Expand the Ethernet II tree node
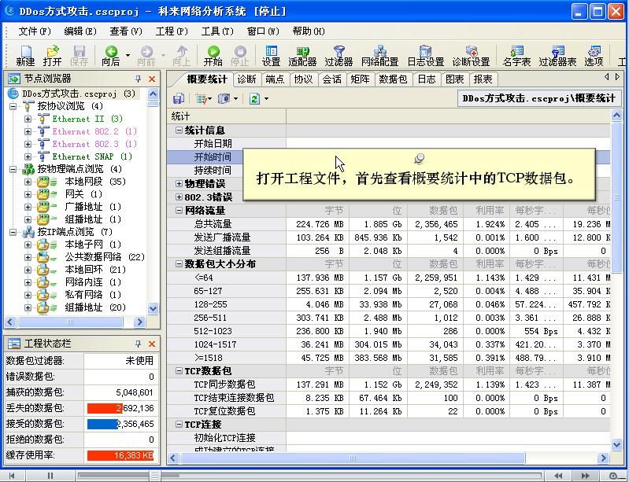Screen dimensions: 629x482 28,119
